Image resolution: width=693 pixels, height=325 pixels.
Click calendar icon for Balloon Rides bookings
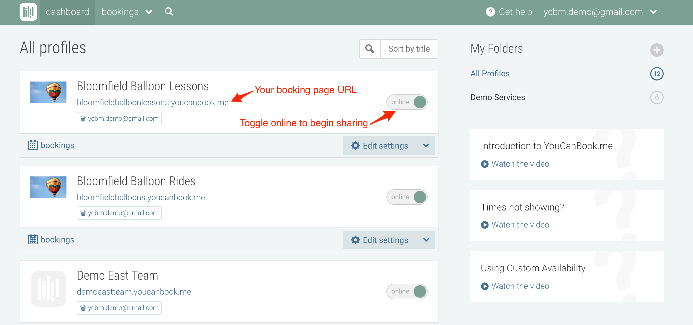(x=33, y=239)
